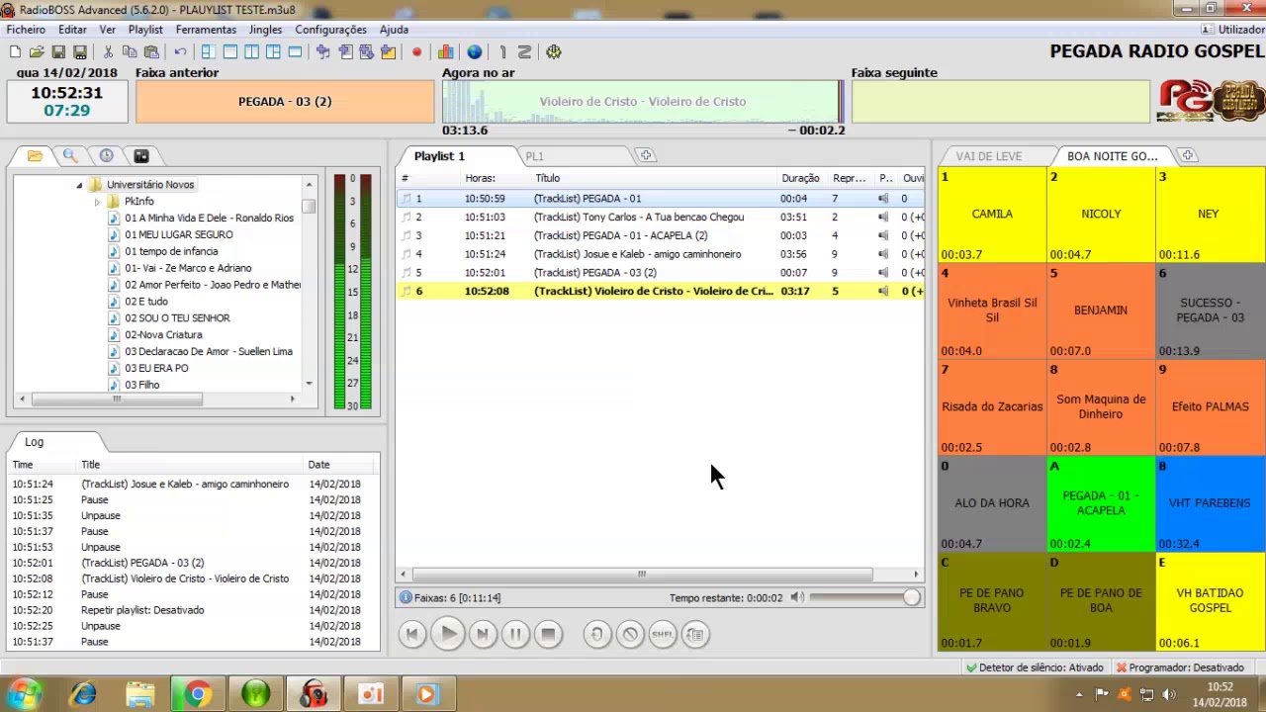Trigger the CAMILA cart button
Screen dimensions: 1266x712
point(992,215)
